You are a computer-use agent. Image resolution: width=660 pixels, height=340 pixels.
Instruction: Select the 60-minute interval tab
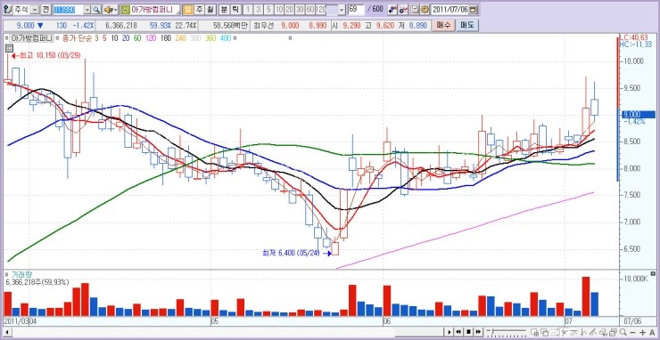click(310, 9)
